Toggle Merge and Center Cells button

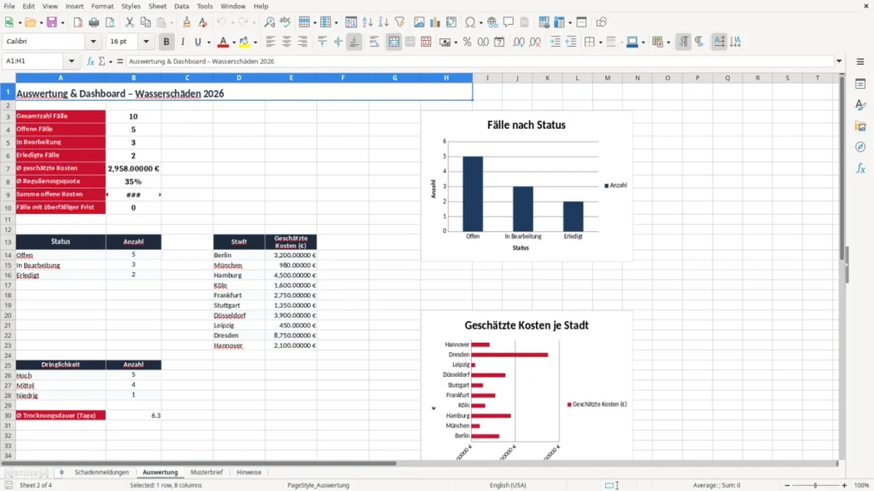point(393,42)
